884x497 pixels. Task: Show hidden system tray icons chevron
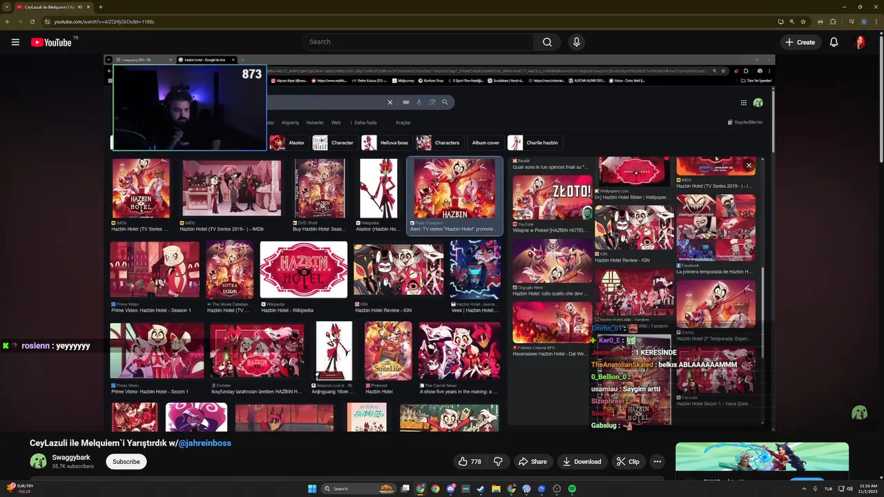coord(804,489)
